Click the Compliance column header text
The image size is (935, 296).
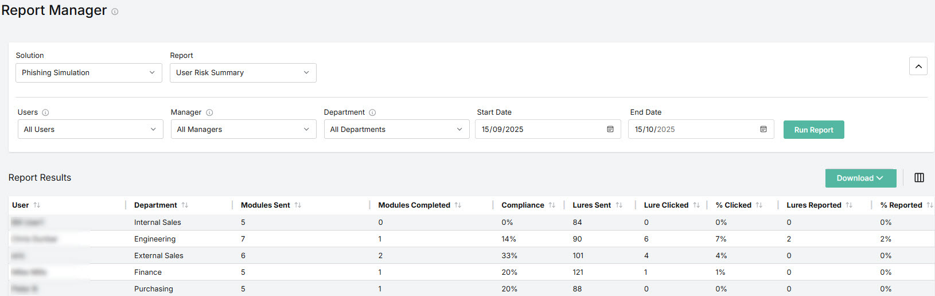click(523, 205)
